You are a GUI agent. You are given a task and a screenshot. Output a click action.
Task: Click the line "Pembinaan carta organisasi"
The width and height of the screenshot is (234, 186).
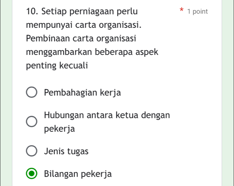[81, 38]
